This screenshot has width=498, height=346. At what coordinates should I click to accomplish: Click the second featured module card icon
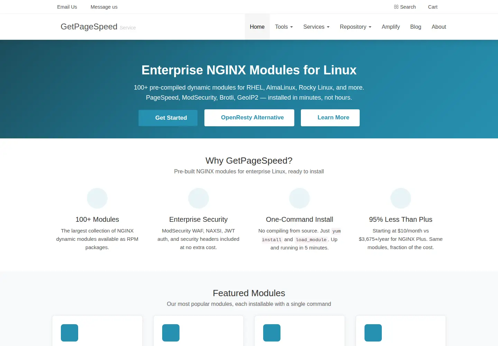[x=171, y=333]
